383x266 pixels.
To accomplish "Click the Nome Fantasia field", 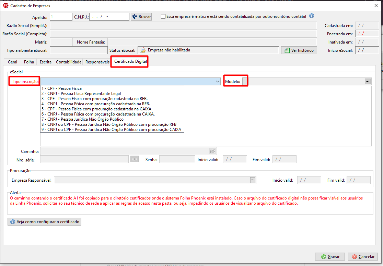I will pyautogui.click(x=212, y=42).
